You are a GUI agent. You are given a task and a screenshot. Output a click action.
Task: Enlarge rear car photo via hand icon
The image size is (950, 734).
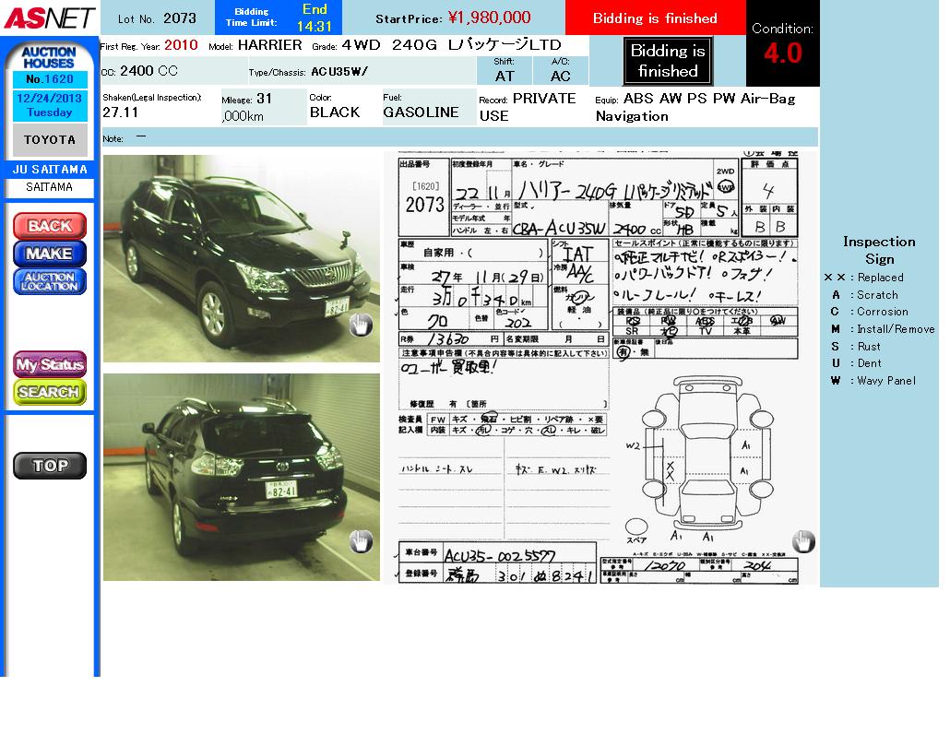(361, 541)
